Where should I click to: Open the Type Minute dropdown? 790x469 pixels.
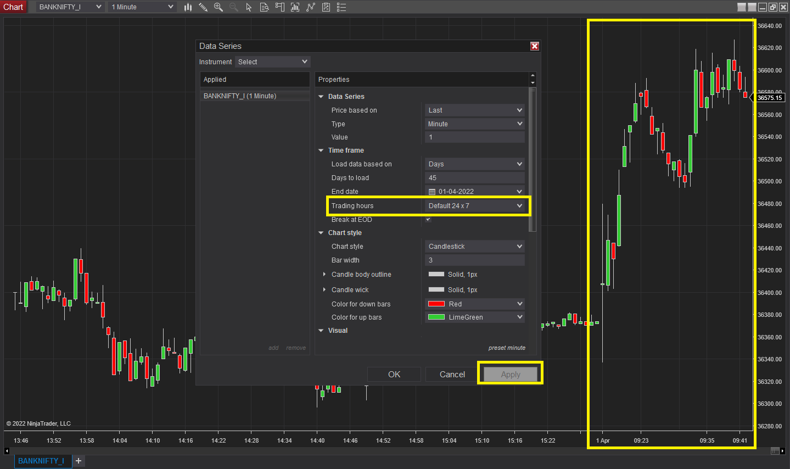point(475,124)
